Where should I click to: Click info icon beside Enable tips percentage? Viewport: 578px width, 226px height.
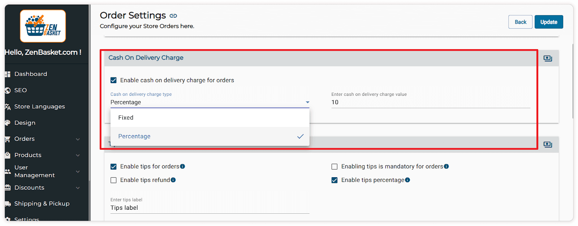coord(407,180)
